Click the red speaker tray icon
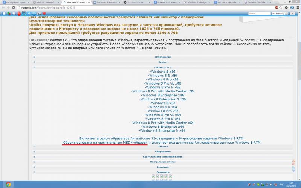This screenshot has width=301, height=188. [249, 185]
